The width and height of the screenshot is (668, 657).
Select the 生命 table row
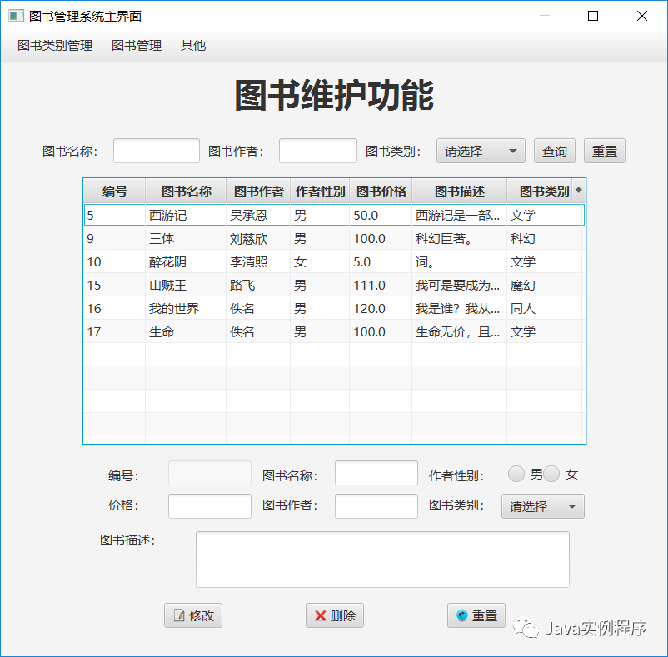click(x=334, y=331)
